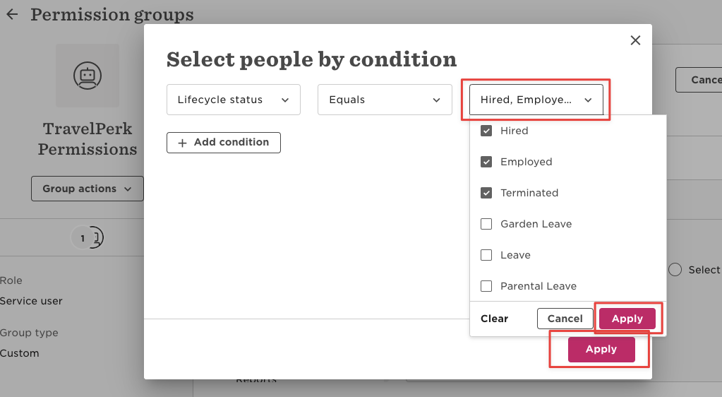The height and width of the screenshot is (397, 722).
Task: Open the Lifecycle status dropdown
Action: [234, 100]
